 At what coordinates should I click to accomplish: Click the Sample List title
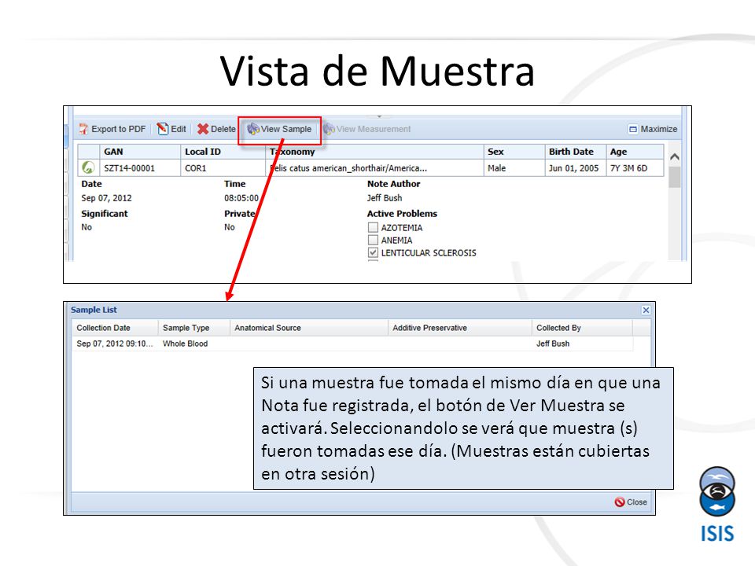(x=94, y=310)
